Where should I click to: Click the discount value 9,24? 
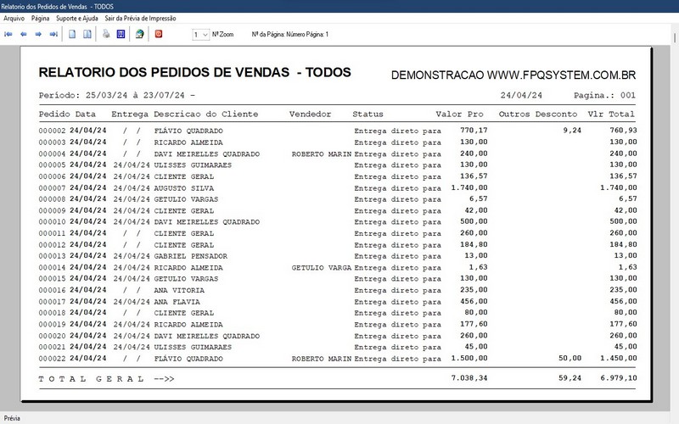point(572,131)
